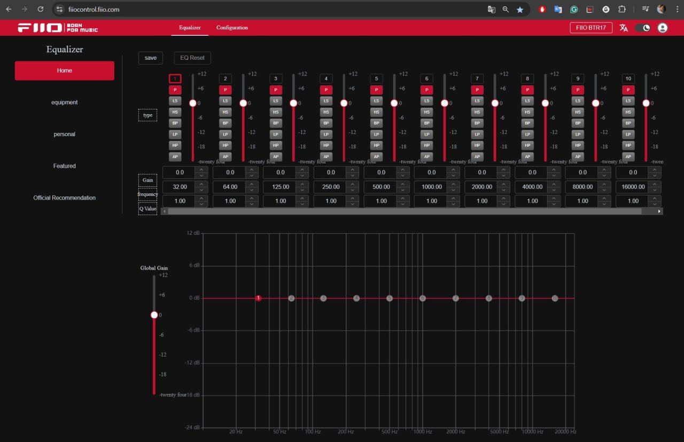Viewport: 684px width, 442px height.
Task: Open the language switch icon in header
Action: tap(624, 28)
